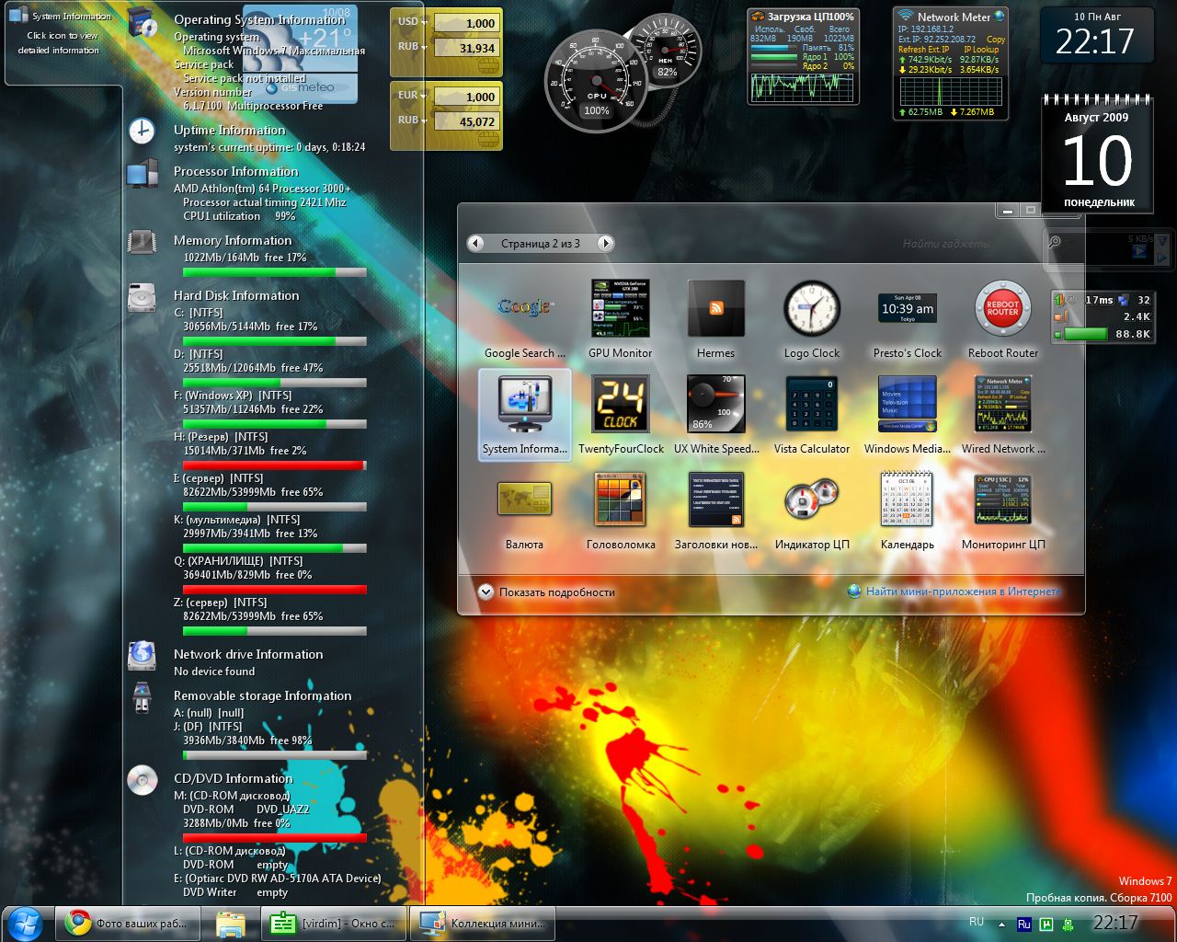1177x942 pixels.
Task: Click the Removable storage USB icon
Action: (142, 696)
